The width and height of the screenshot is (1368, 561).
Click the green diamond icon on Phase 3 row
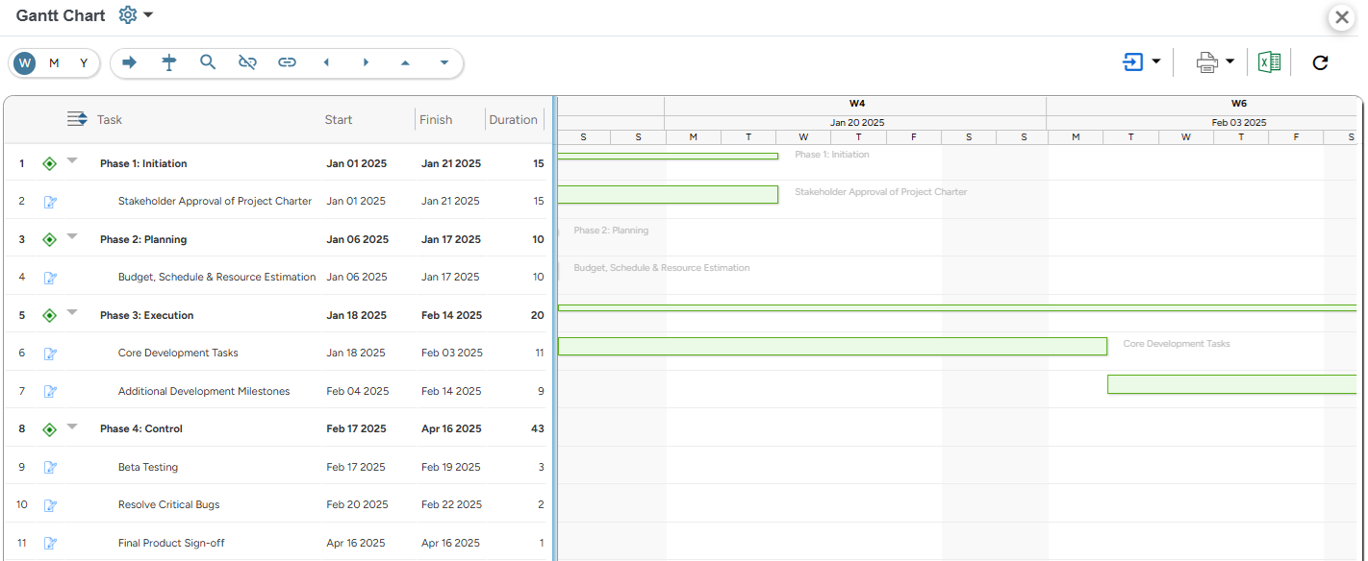tap(50, 315)
